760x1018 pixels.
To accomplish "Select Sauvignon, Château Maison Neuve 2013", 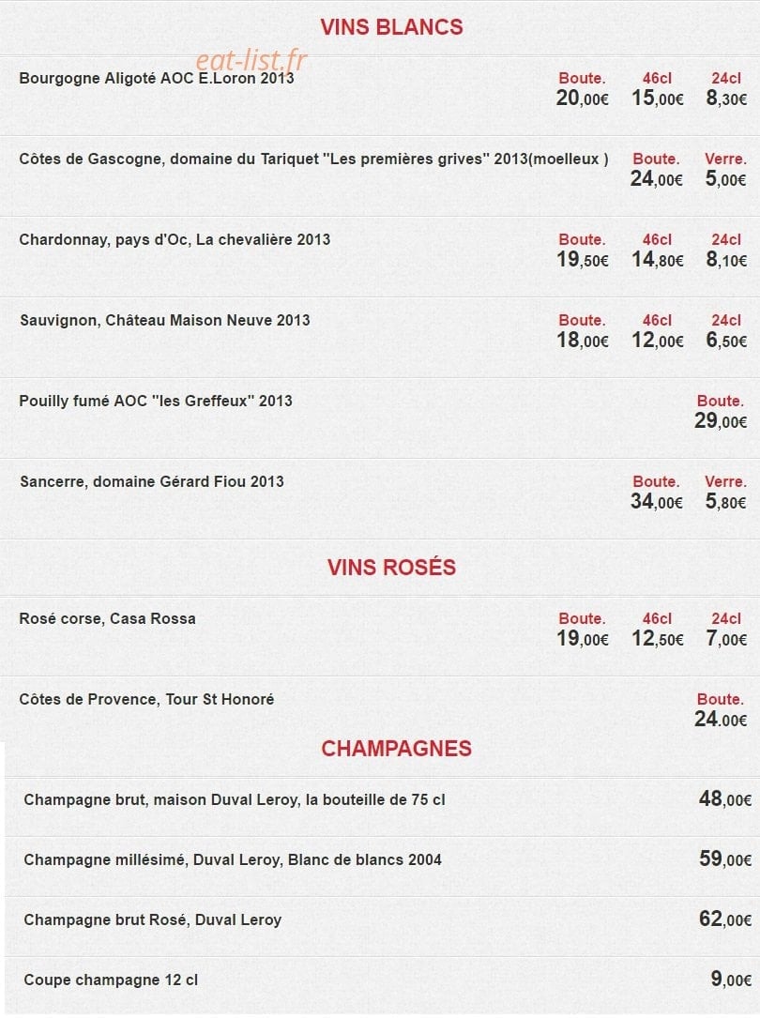I will 165,320.
